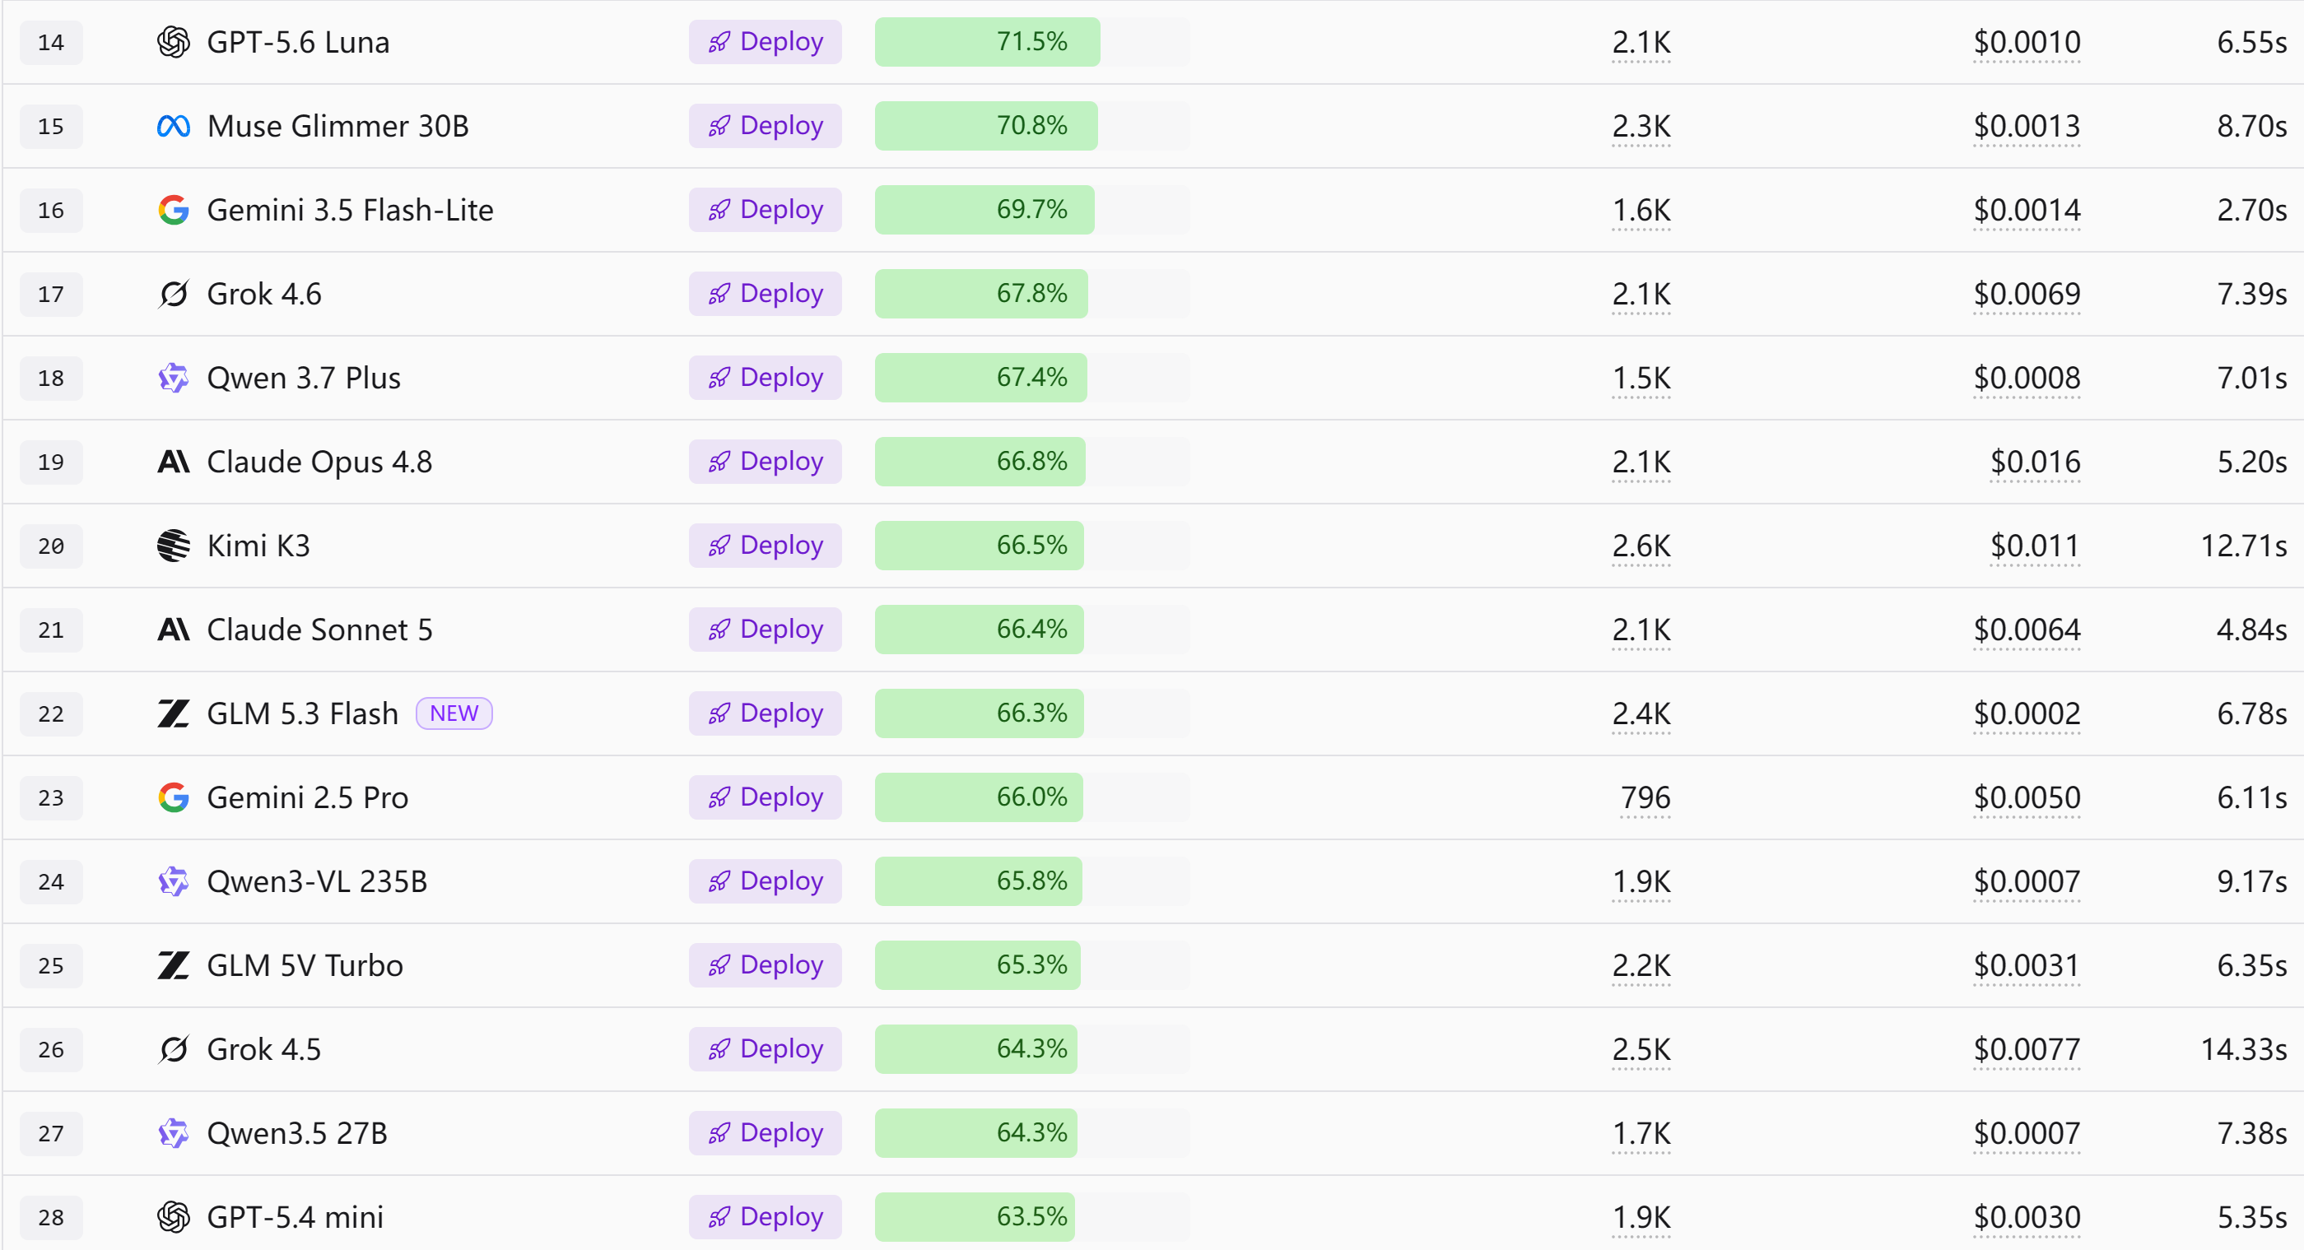Deploy the Gemini 2.5 Pro model
This screenshot has height=1250, width=2304.
765,797
